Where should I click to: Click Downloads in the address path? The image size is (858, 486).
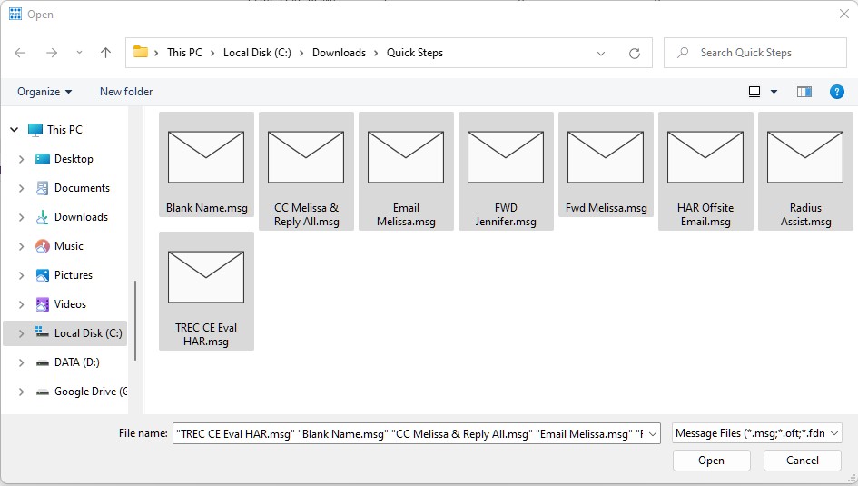339,53
